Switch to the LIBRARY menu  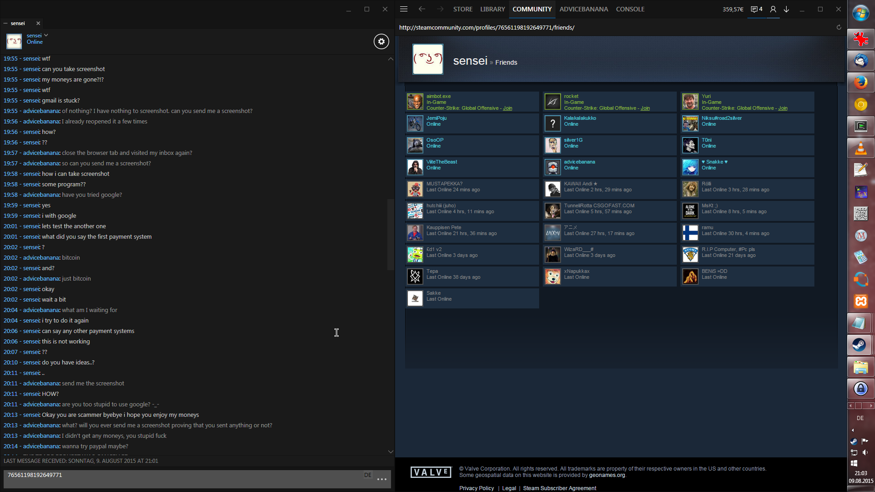tap(492, 9)
